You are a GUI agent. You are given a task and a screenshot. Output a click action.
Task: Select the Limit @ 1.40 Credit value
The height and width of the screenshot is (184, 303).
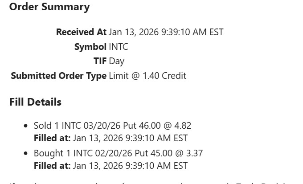pos(147,76)
